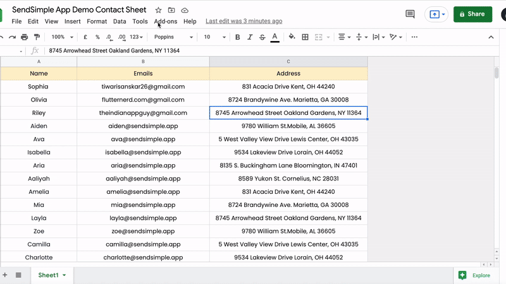Select the cell containing Sophia
Screen dimensions: 506x284
tap(39, 86)
